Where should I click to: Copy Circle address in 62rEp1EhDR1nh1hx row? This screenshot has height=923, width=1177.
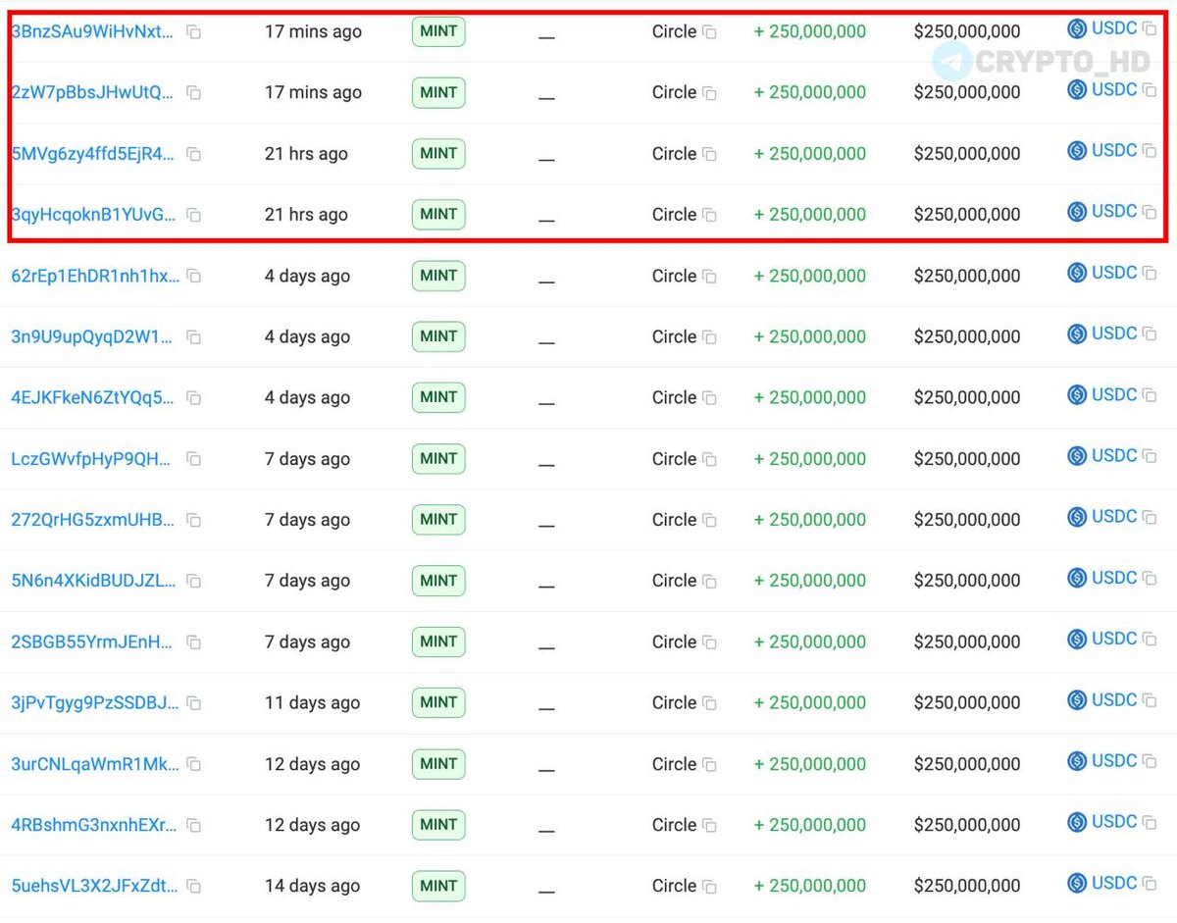[x=709, y=277]
